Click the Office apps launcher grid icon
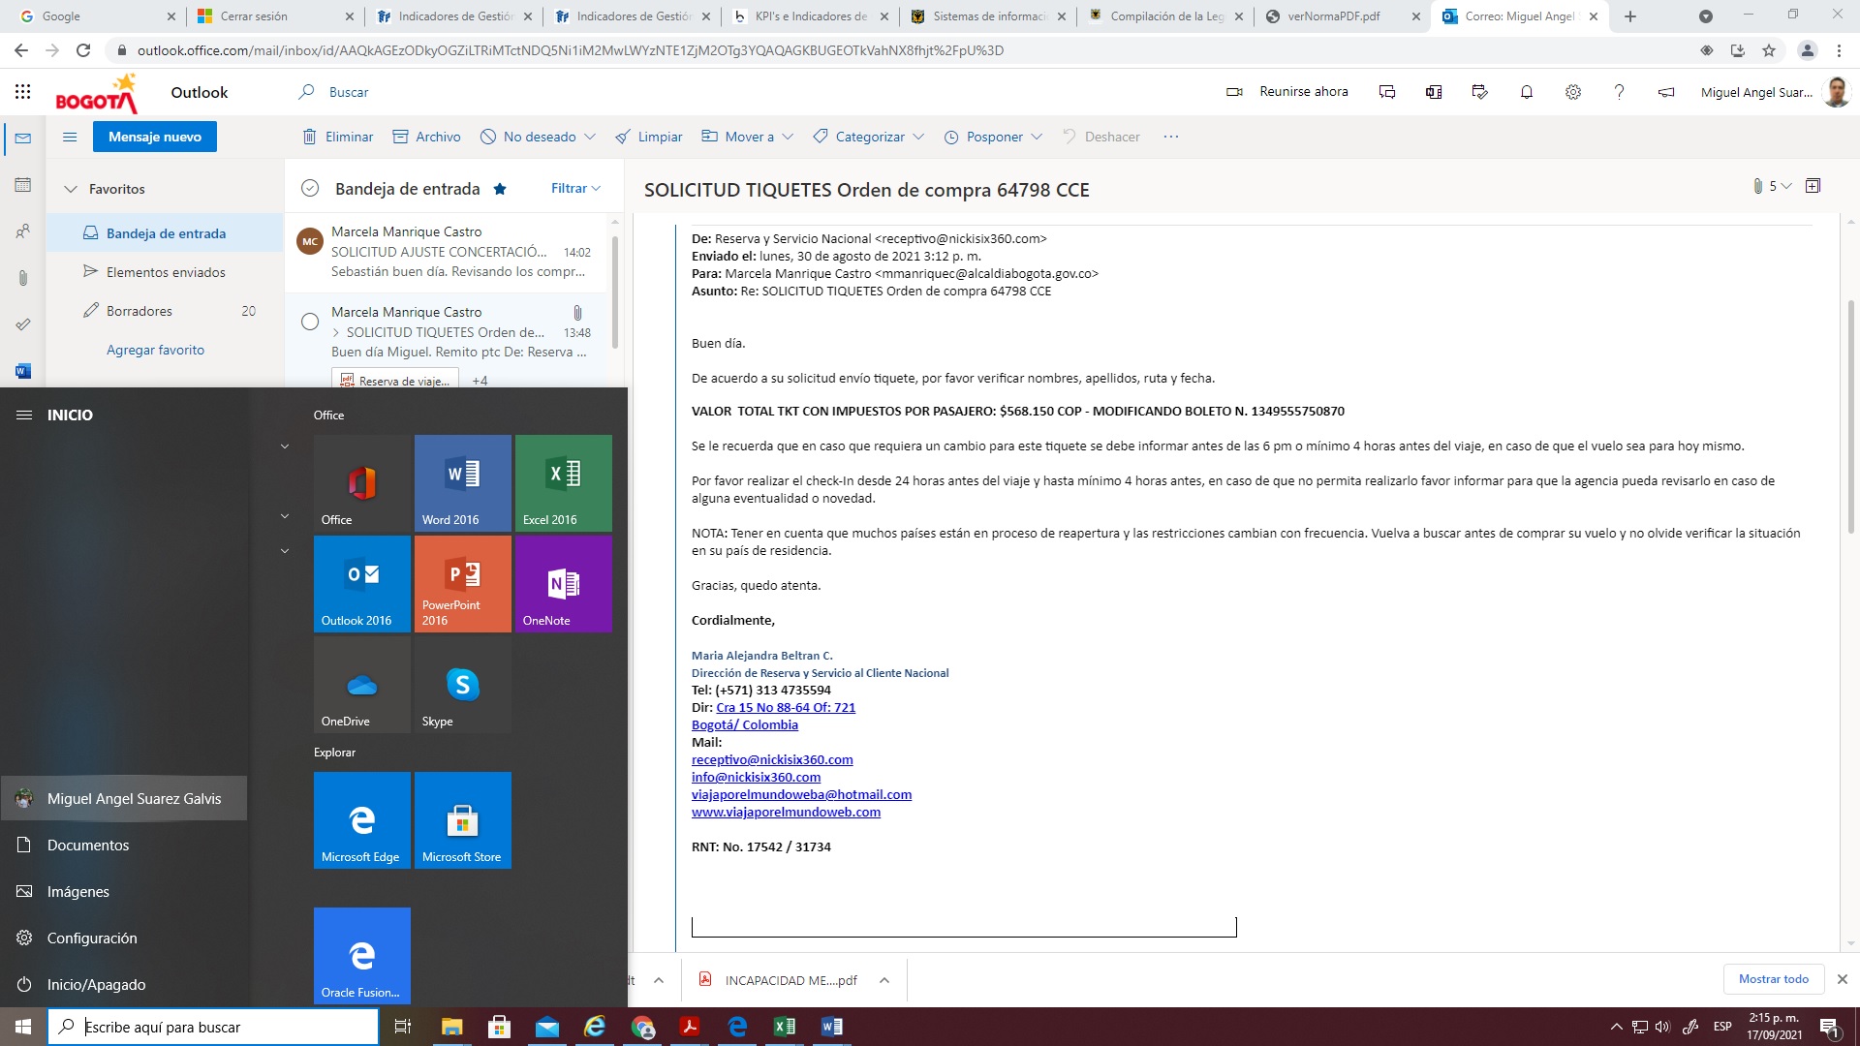 pos(23,92)
